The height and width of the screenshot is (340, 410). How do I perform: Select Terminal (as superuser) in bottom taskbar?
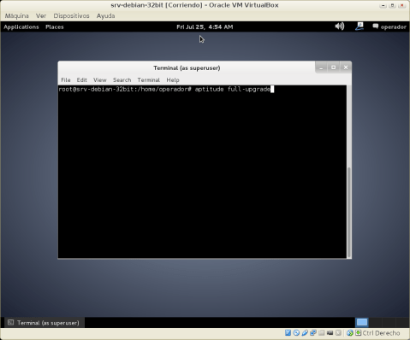pos(44,323)
